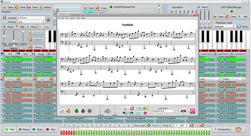Click the green add icon in notation toolbar

[x=145, y=108]
